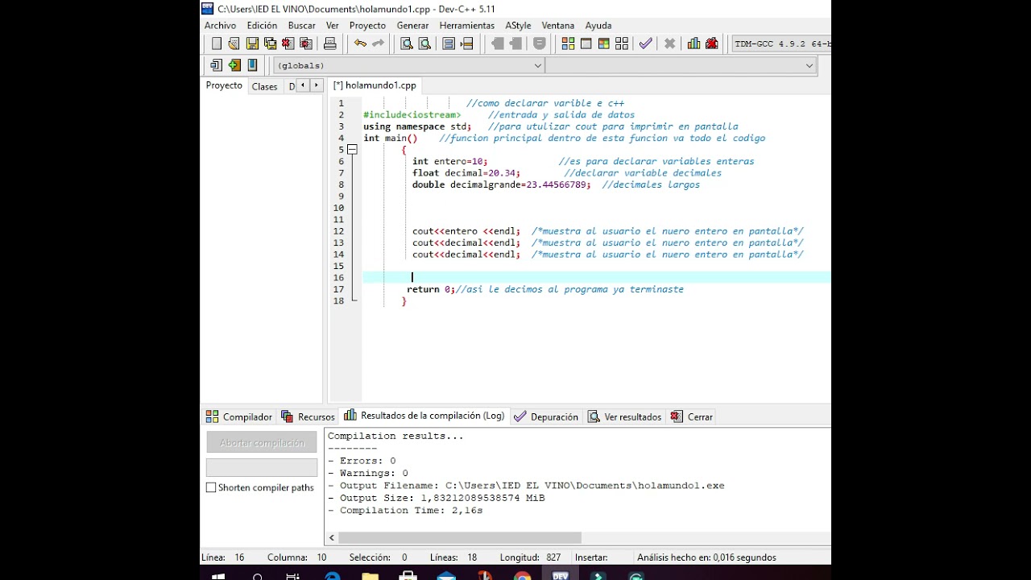Open profile analysis chart icon
This screenshot has width=1031, height=580.
point(694,43)
